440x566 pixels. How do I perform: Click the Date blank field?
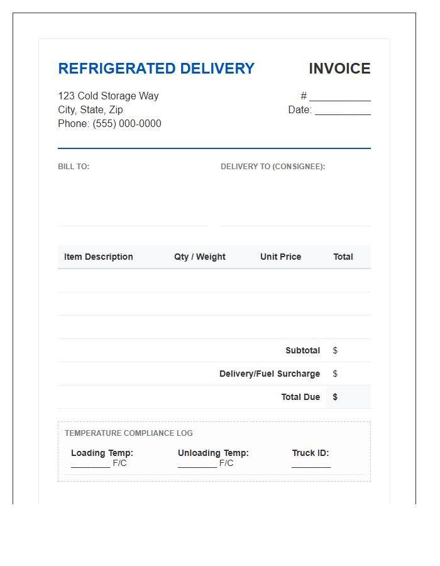pos(343,111)
